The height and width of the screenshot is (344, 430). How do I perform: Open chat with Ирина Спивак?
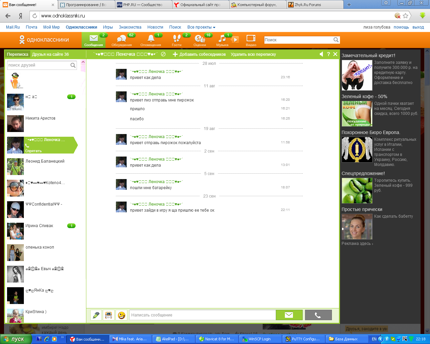tap(42, 231)
